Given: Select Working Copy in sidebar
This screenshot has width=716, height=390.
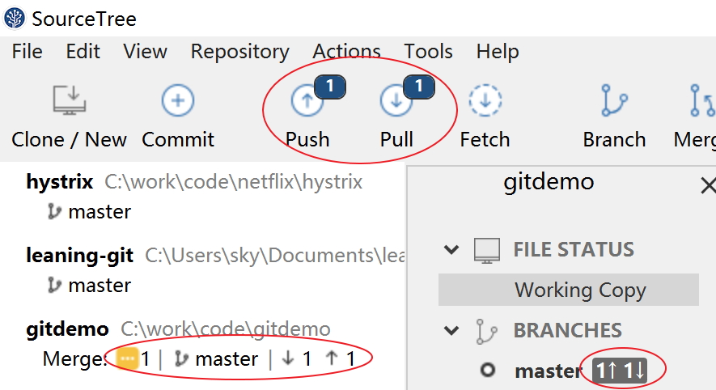Looking at the screenshot, I should (x=580, y=290).
